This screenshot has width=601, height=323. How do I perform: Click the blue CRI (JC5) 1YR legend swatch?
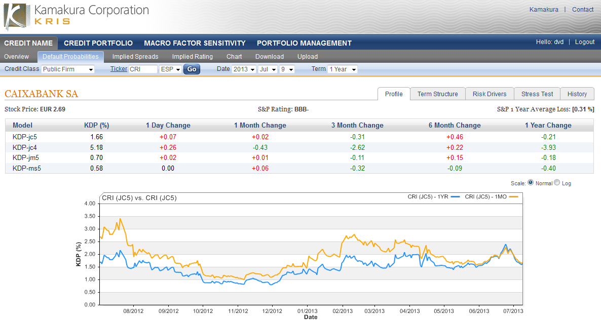coord(456,196)
